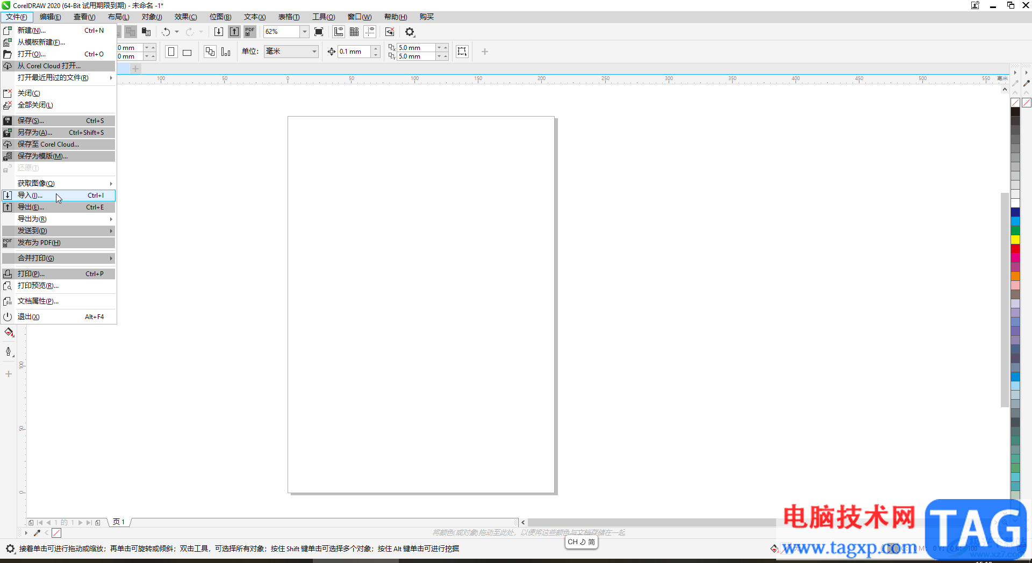This screenshot has height=563, width=1032.
Task: Select the outline pen tool in toolbox
Action: pyautogui.click(x=9, y=352)
